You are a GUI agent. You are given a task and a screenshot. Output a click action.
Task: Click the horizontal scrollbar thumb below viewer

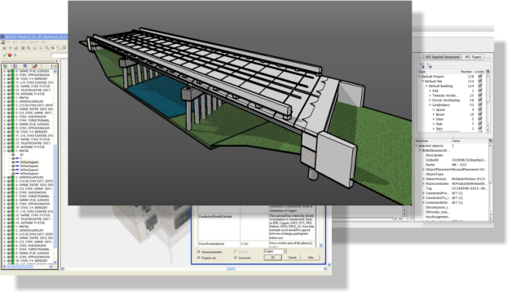click(x=231, y=268)
